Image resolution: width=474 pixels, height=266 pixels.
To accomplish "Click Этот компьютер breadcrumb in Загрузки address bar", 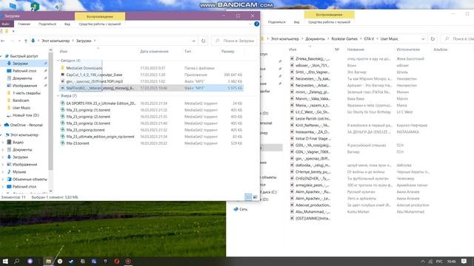I will click(56, 41).
